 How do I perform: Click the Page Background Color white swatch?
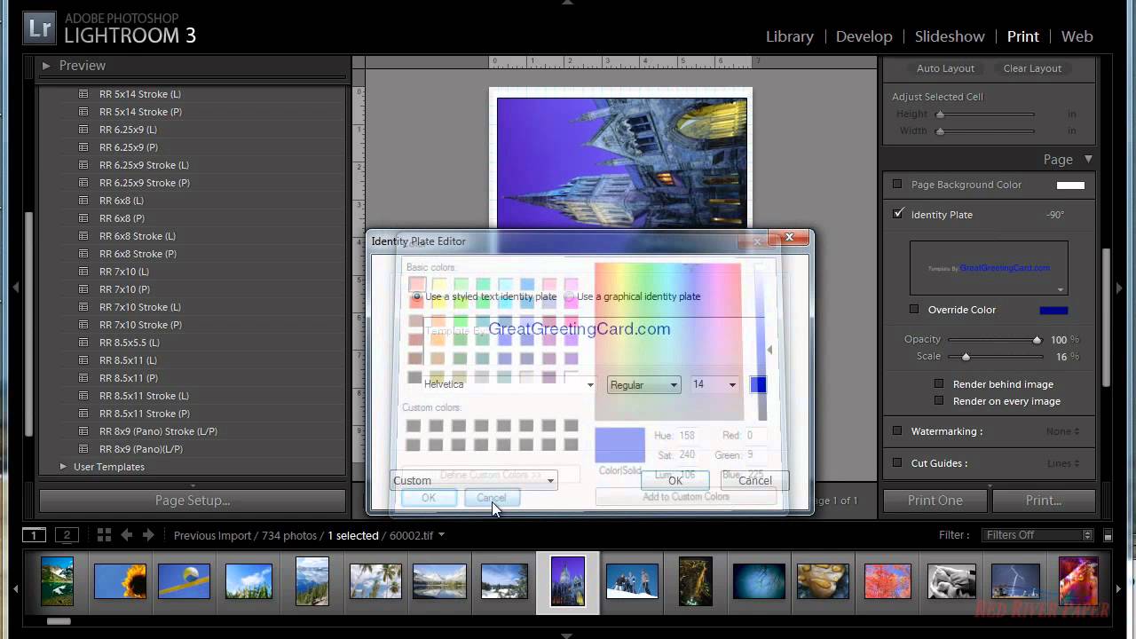(x=1070, y=185)
